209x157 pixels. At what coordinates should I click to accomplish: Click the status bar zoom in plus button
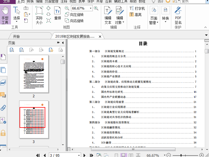pyautogui.click(x=201, y=155)
